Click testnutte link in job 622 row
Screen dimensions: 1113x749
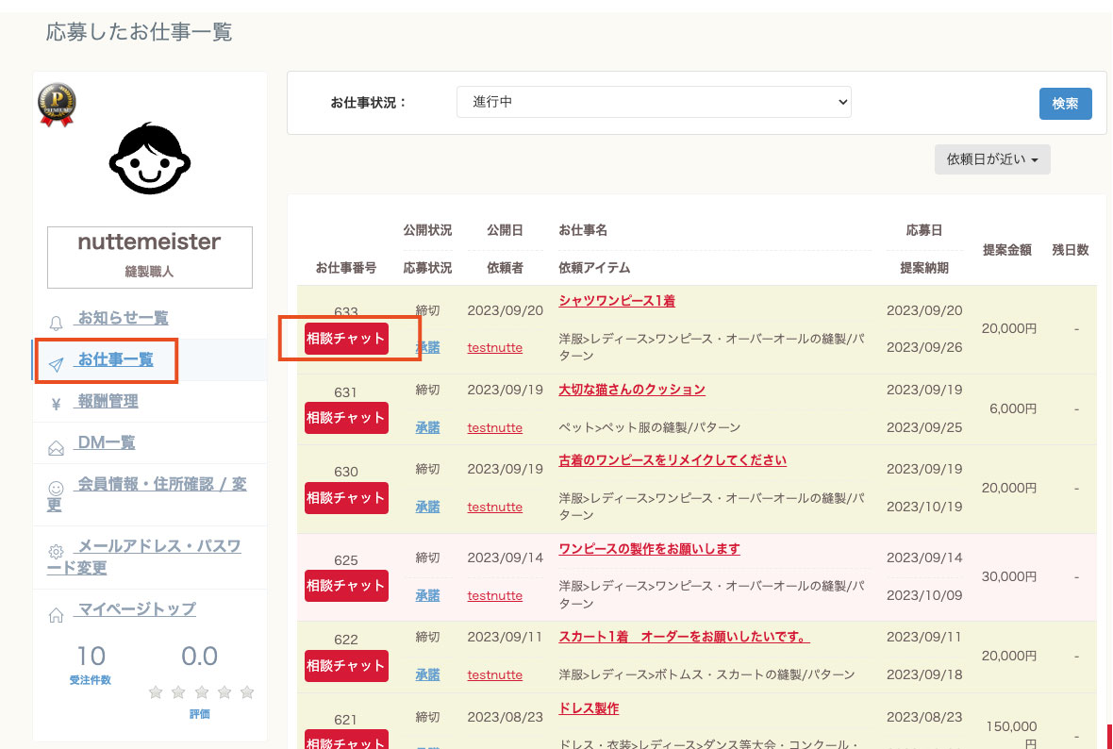(495, 675)
